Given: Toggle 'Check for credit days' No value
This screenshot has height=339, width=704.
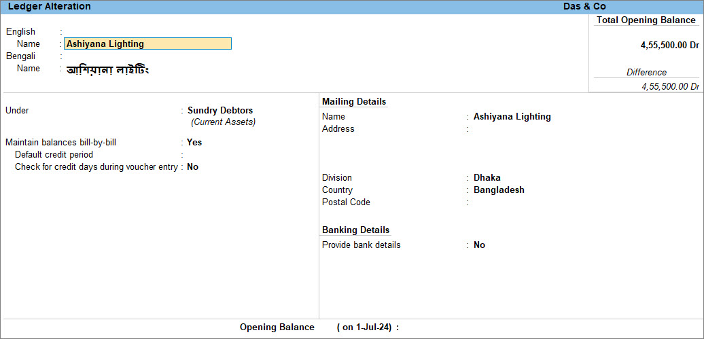Looking at the screenshot, I should pos(192,166).
